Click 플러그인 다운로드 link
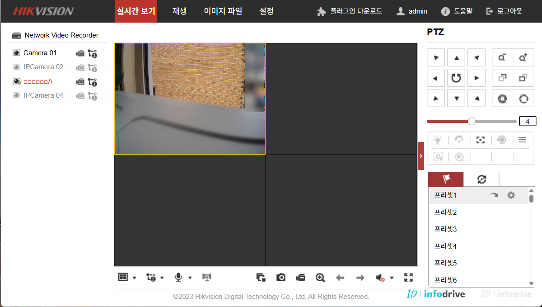This screenshot has width=542, height=307. pyautogui.click(x=350, y=11)
